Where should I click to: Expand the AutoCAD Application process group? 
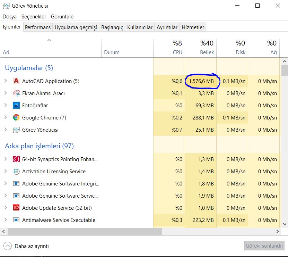[x=6, y=81]
